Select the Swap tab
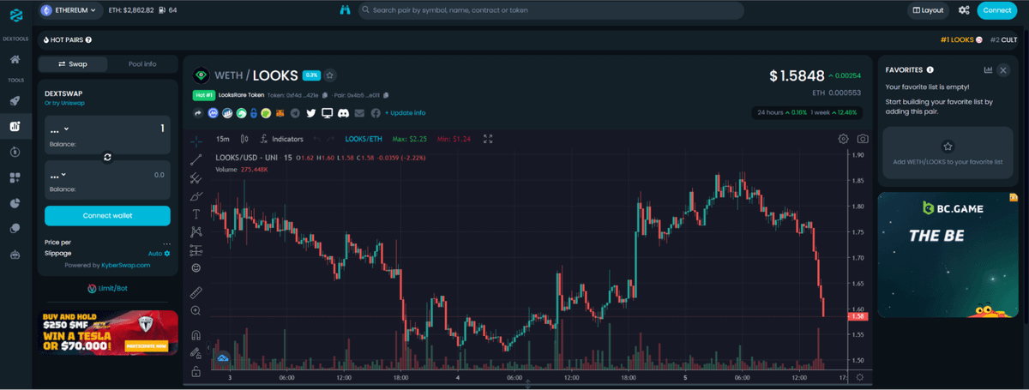1029x390 pixels. point(73,64)
